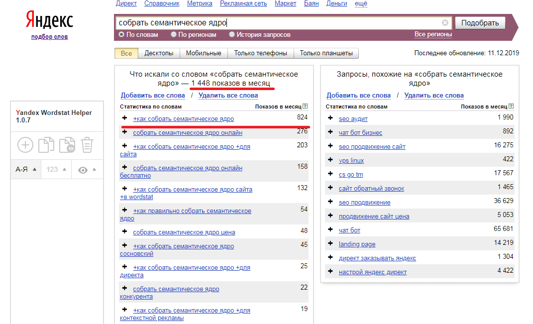Add '+как собрать семантическое ядро' with its plus icon

point(124,118)
